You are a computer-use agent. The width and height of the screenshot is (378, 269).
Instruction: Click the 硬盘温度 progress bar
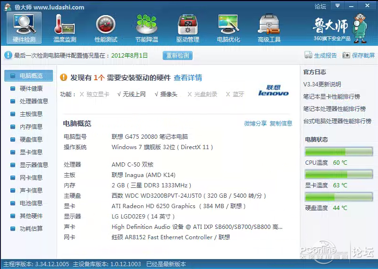click(x=339, y=197)
